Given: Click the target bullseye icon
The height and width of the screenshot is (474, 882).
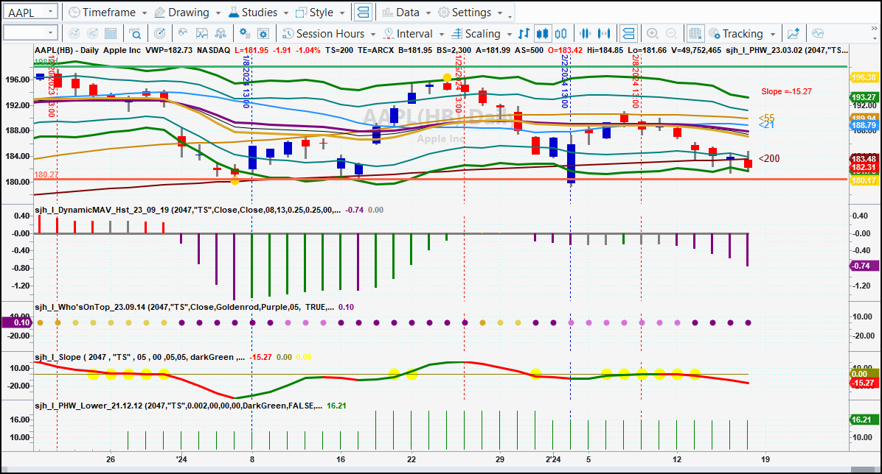Looking at the screenshot, I should 160,34.
